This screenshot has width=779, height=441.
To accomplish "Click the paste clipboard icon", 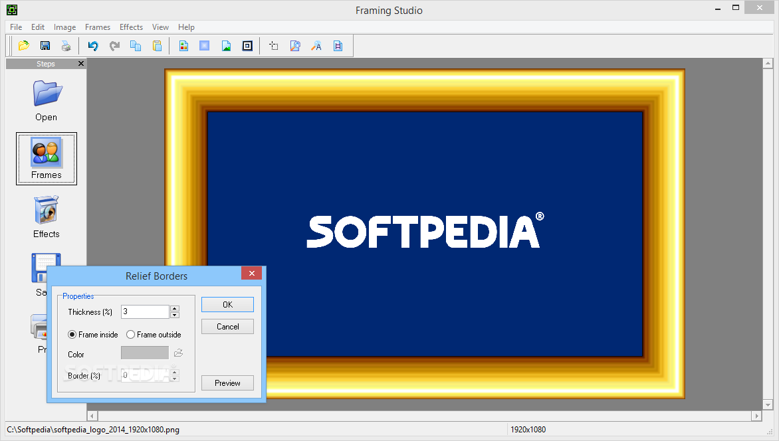I will (x=157, y=46).
